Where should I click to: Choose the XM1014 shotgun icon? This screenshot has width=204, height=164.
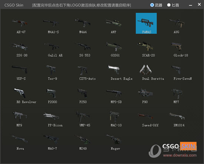pos(177,116)
